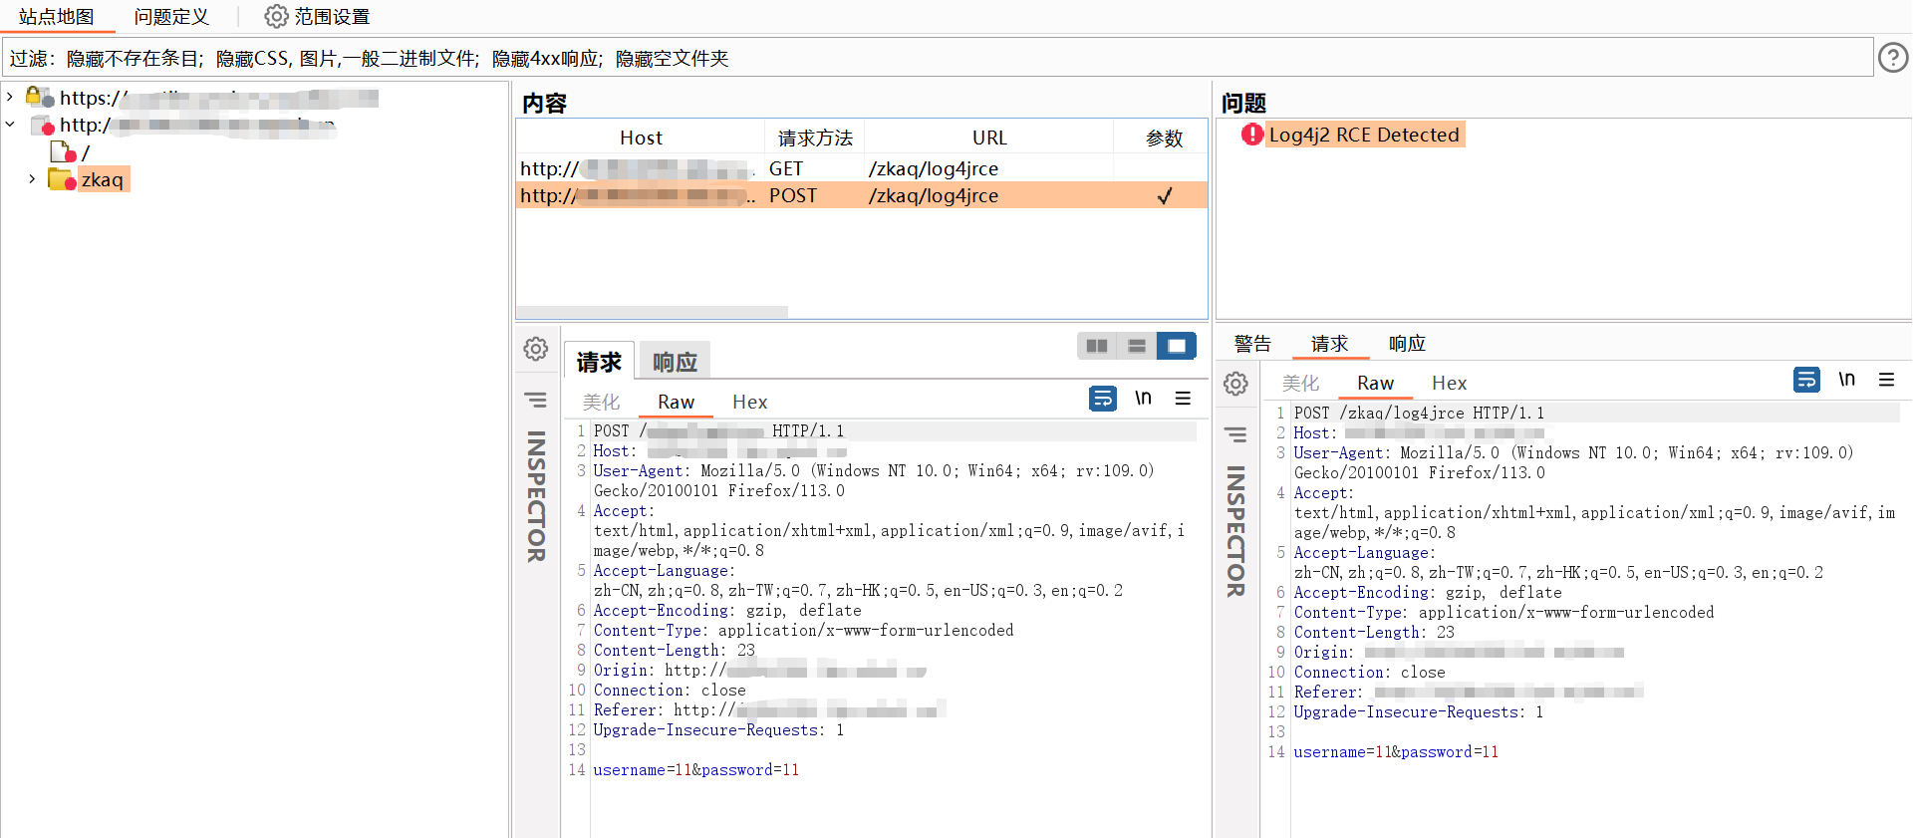Click username=11&password=11 body in left editor
Image resolution: width=1913 pixels, height=838 pixels.
coord(696,769)
